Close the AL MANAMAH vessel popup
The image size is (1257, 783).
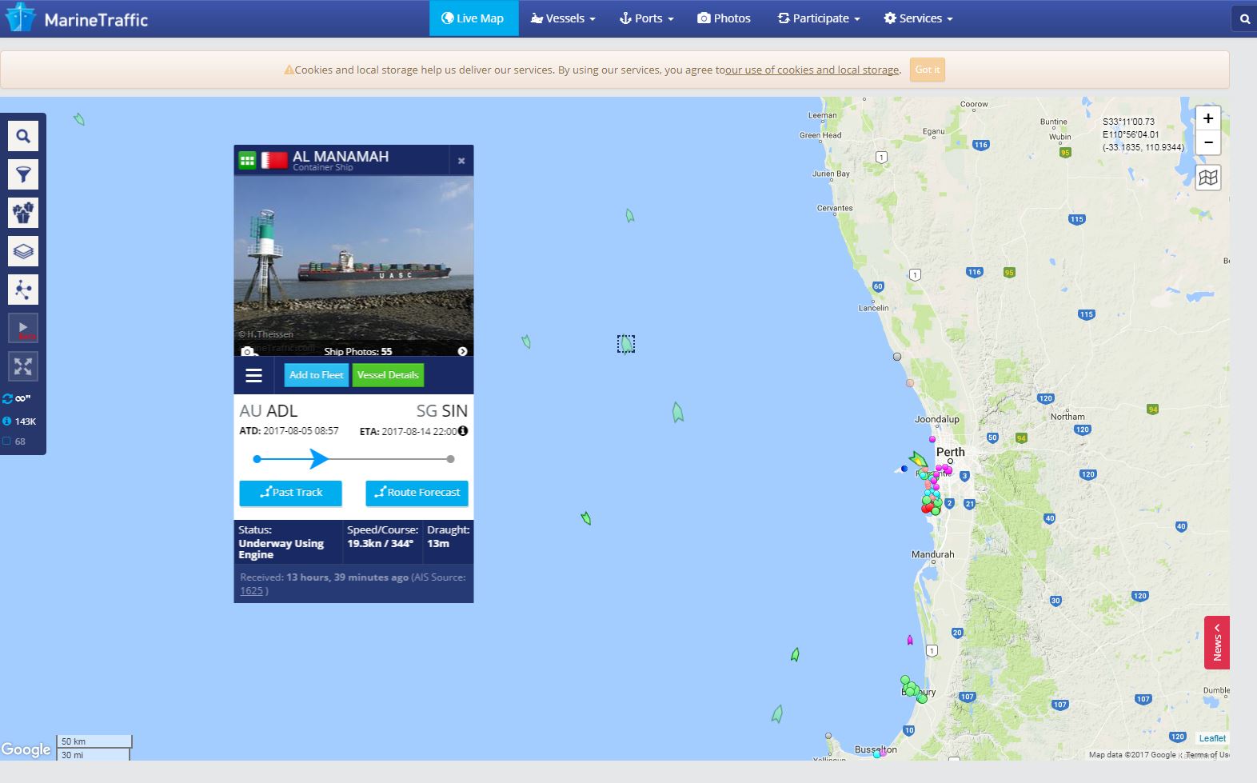click(461, 161)
